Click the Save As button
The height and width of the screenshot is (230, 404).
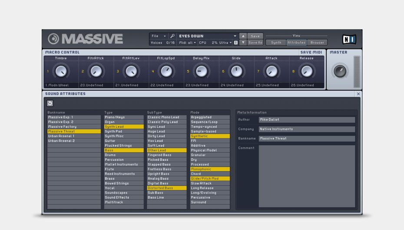[255, 43]
